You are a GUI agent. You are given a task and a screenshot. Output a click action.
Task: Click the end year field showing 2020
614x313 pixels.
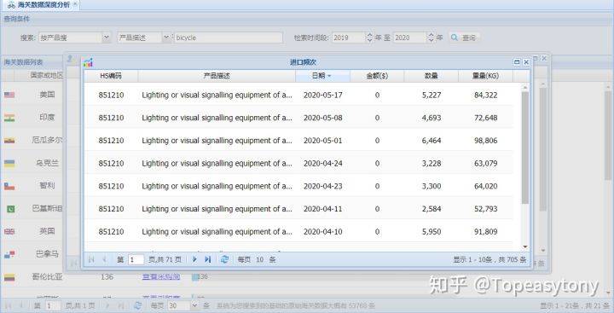(410, 38)
